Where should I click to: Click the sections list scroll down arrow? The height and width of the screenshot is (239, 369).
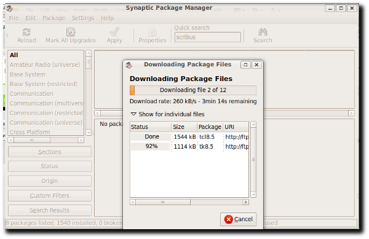[89, 132]
